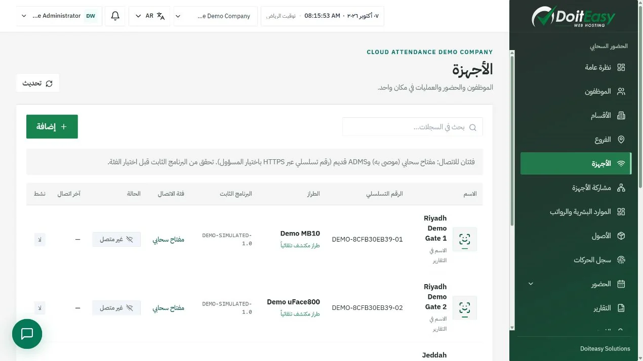Click the لا active badge for Gate 1
The width and height of the screenshot is (643, 361).
(x=40, y=239)
